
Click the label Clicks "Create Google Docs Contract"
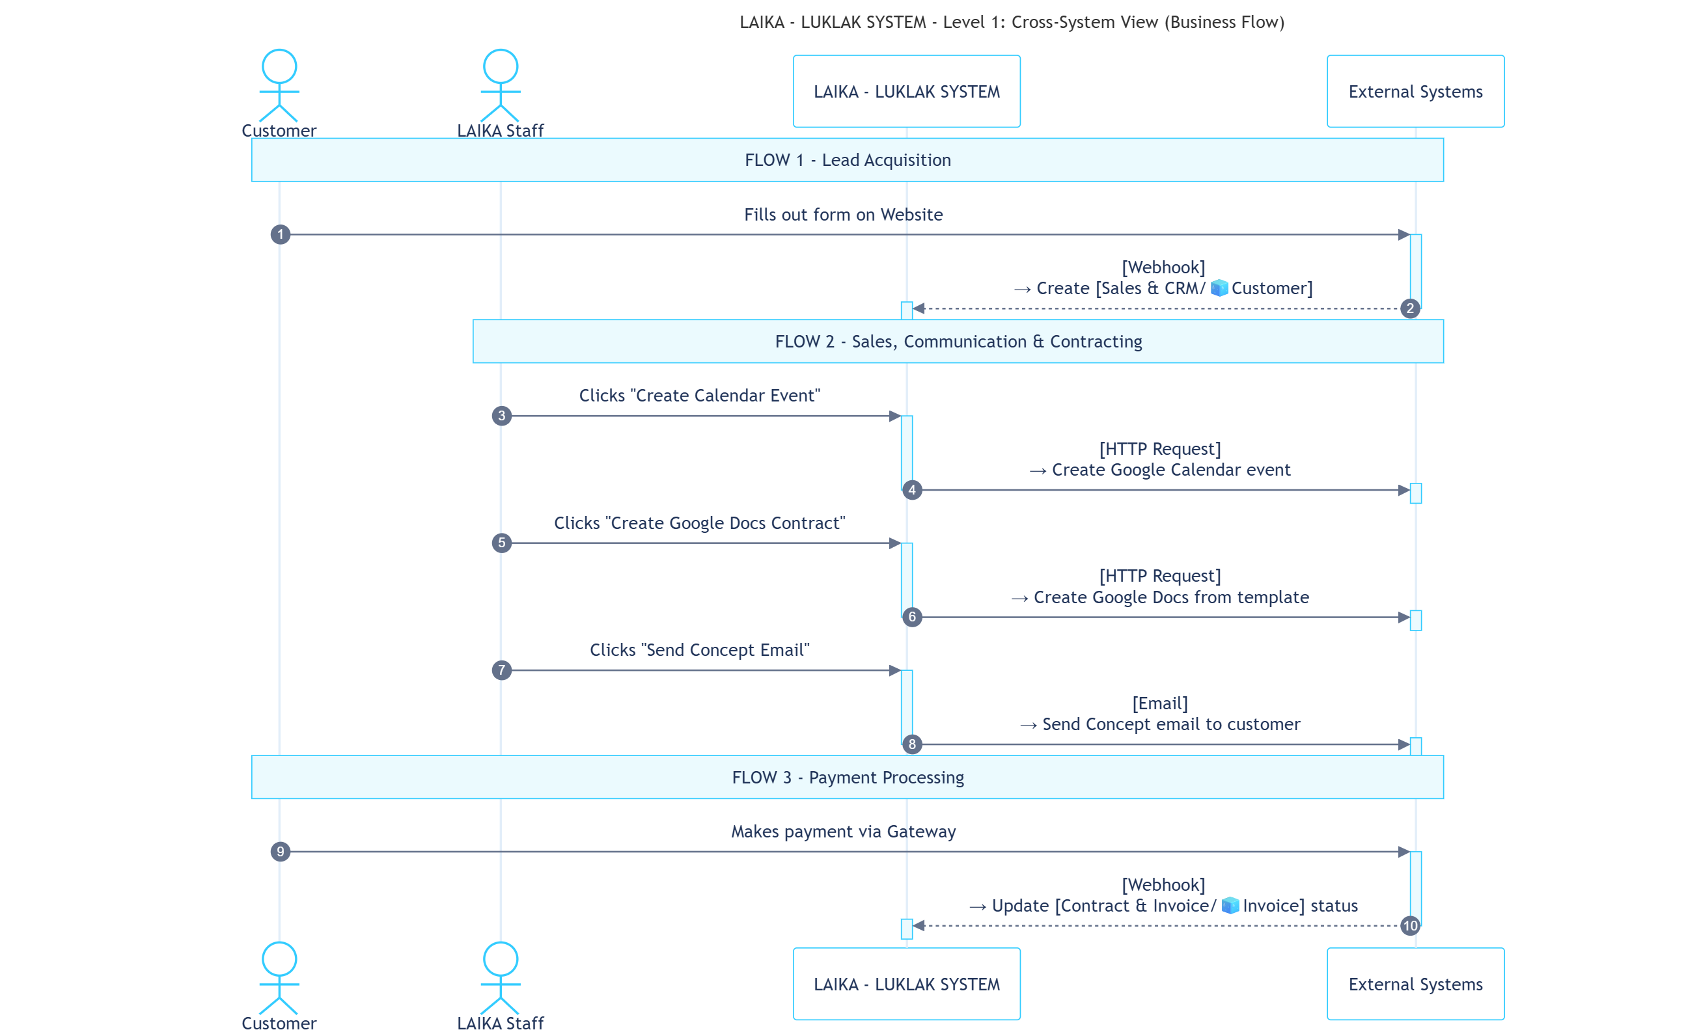point(699,523)
